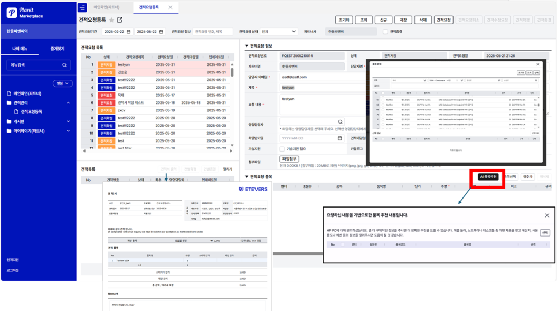
Task: Click the document icon of 견적요청등록 menu
Action: 16,111
